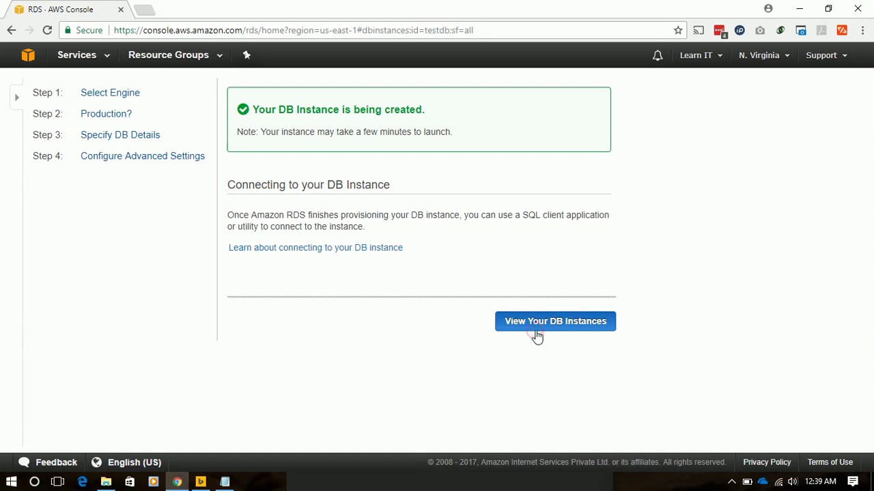Click the battery status tray icon
This screenshot has height=491, width=874.
(x=748, y=481)
